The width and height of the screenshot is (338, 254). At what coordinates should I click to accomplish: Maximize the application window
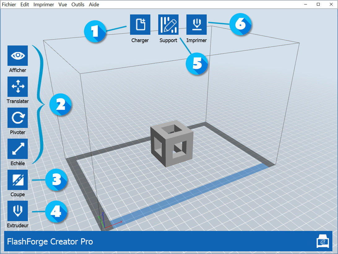tap(318, 4)
